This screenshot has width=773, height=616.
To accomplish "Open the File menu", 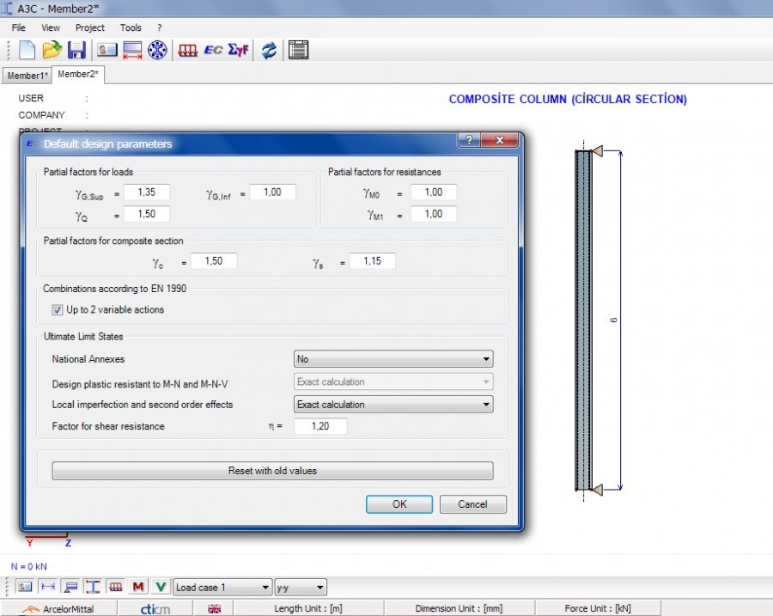I will coord(19,27).
